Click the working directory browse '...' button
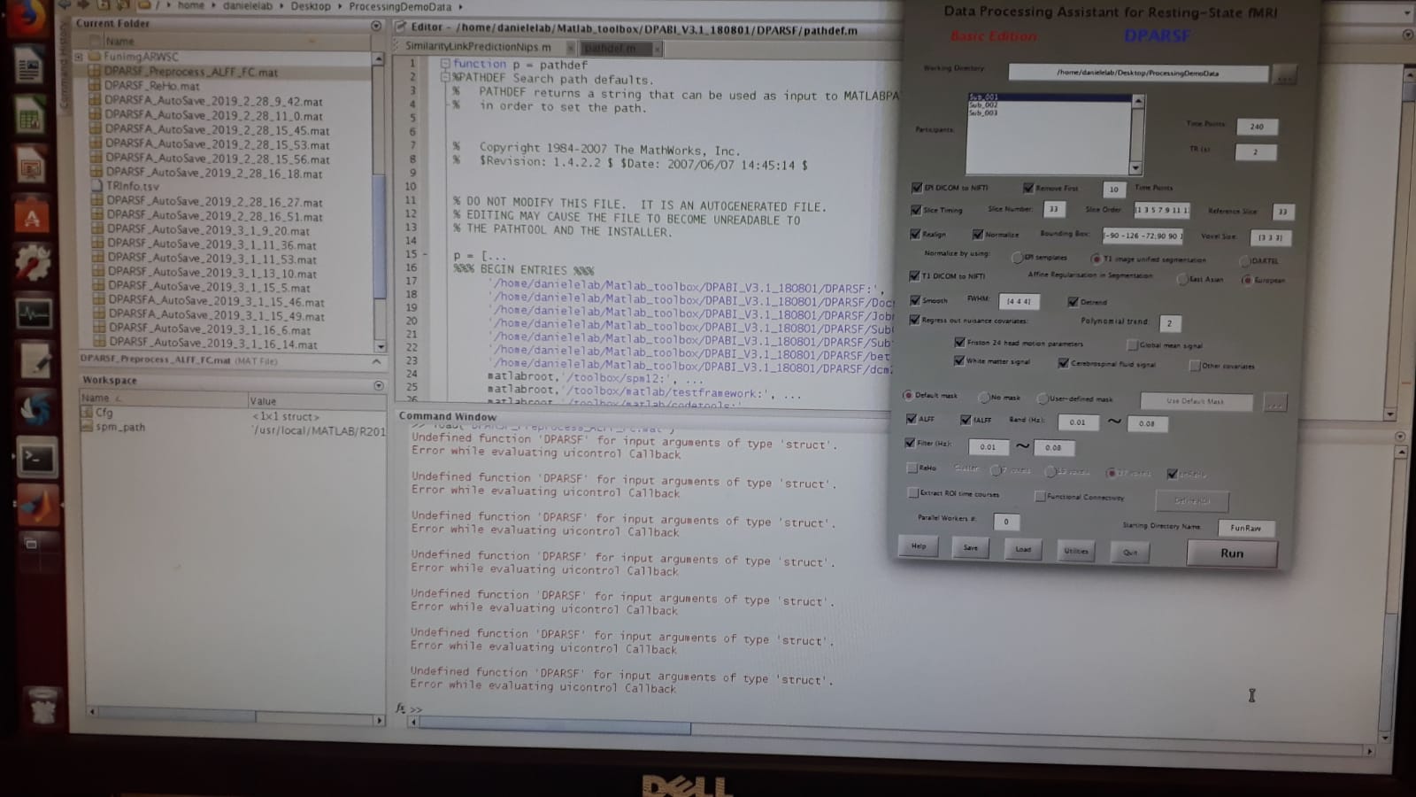The height and width of the screenshot is (797, 1416). [x=1285, y=76]
